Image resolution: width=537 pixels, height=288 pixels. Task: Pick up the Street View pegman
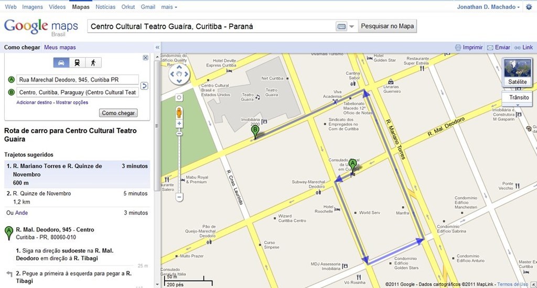[x=179, y=112]
